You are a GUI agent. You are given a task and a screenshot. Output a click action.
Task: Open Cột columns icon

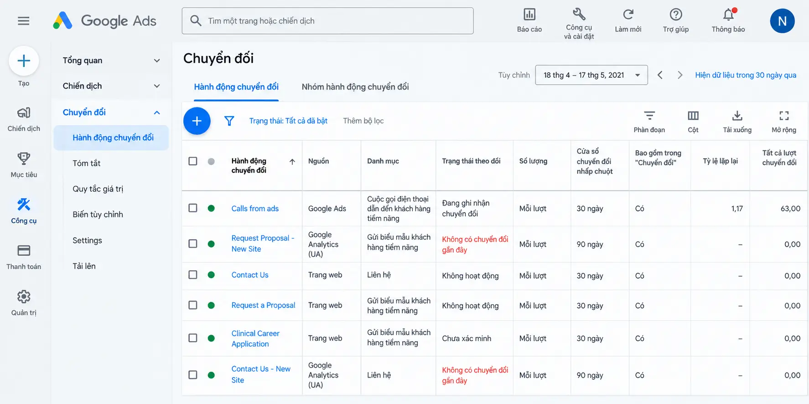[x=693, y=116]
